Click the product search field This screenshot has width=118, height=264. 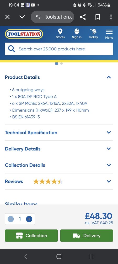coord(59,49)
